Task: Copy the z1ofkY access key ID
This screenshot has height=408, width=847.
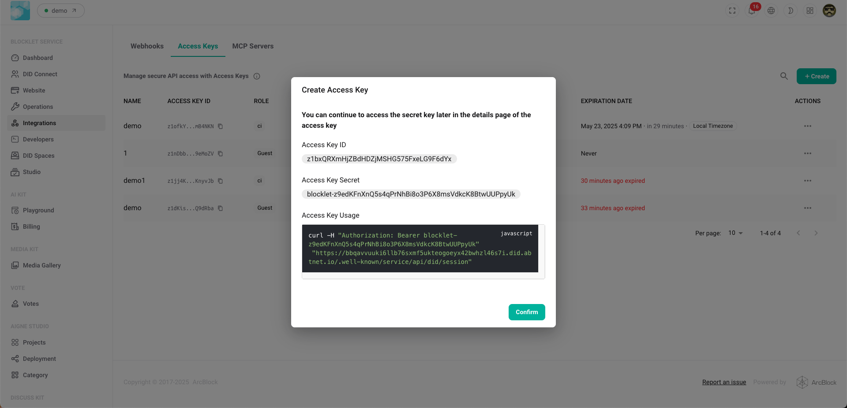Action: pos(220,126)
